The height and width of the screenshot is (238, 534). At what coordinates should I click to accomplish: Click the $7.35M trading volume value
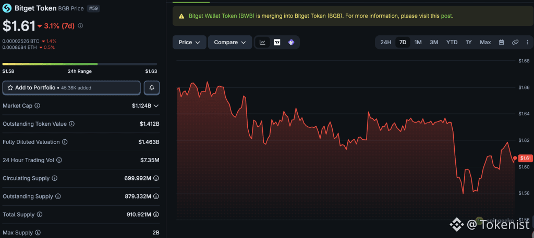click(x=150, y=160)
